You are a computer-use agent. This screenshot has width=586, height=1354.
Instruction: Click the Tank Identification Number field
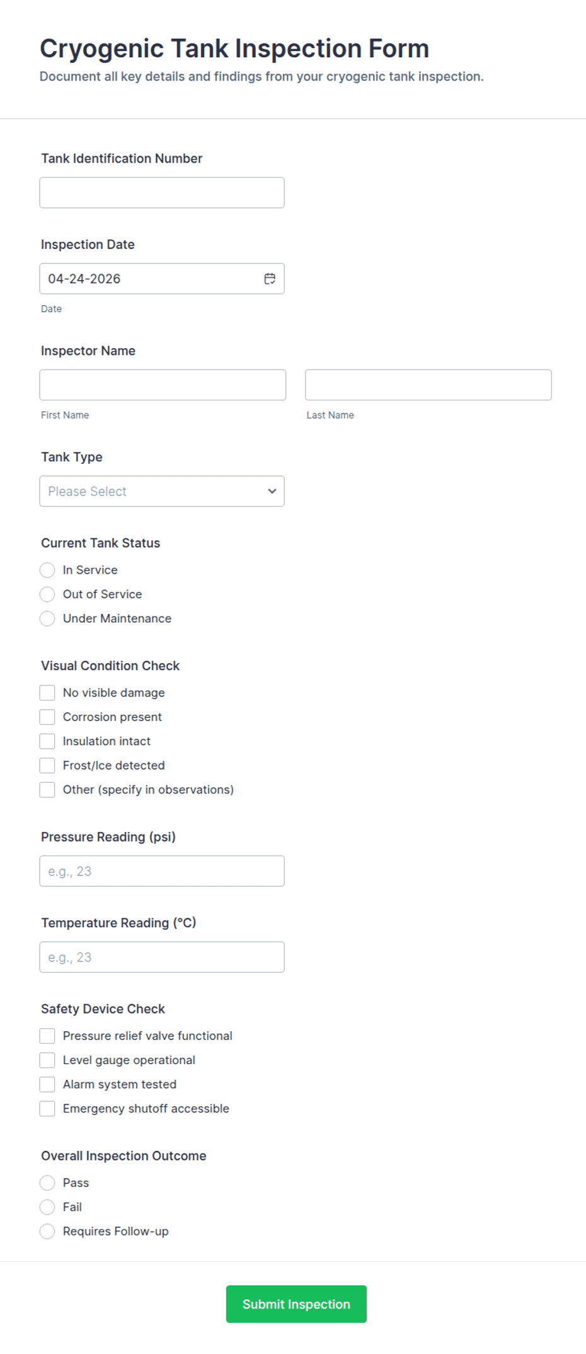[161, 192]
